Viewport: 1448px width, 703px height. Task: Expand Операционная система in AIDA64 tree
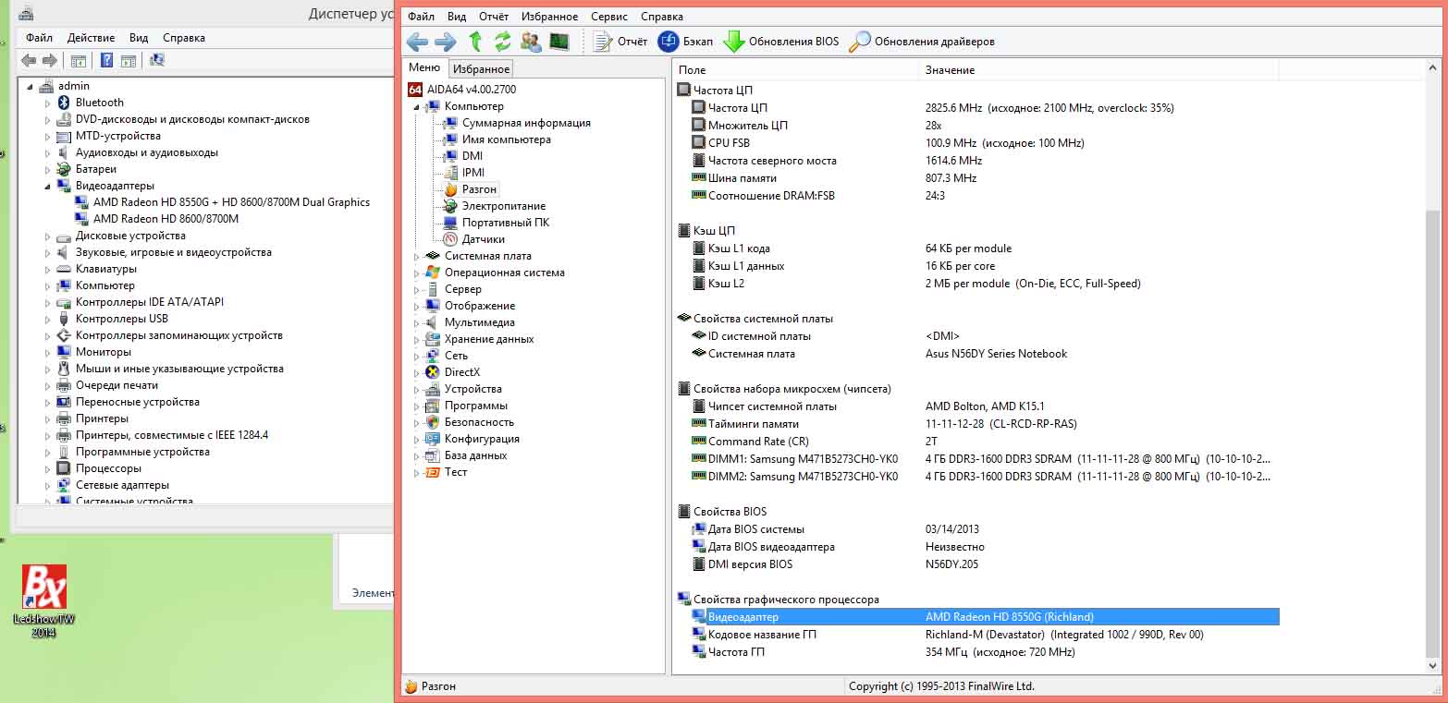click(417, 273)
